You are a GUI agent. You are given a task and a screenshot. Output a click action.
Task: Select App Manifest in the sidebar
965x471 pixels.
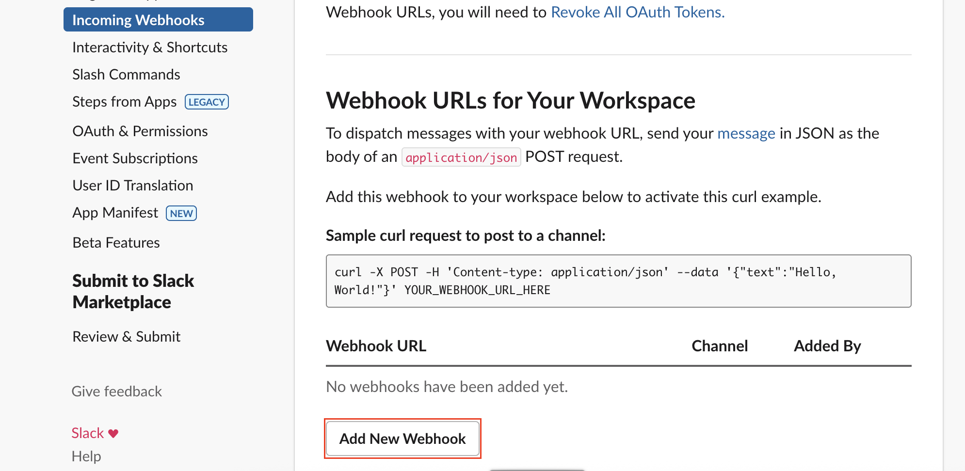point(115,213)
